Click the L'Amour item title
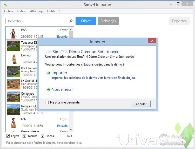This screenshot has width=195, height=149. tap(26, 55)
